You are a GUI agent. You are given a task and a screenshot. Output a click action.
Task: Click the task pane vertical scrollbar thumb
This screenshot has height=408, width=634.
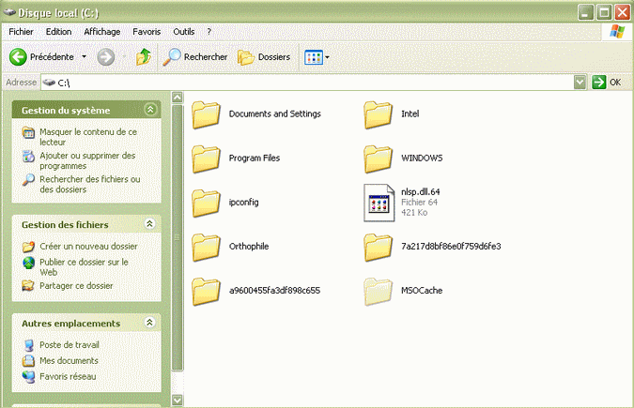pos(178,237)
